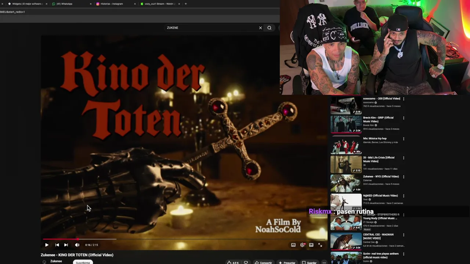Open 3li Mid Life Crisis thumbnail
Image resolution: width=470 pixels, height=264 pixels.
346,164
